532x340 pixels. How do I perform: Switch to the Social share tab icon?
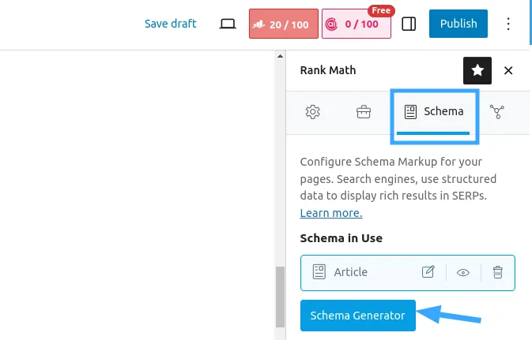(496, 112)
